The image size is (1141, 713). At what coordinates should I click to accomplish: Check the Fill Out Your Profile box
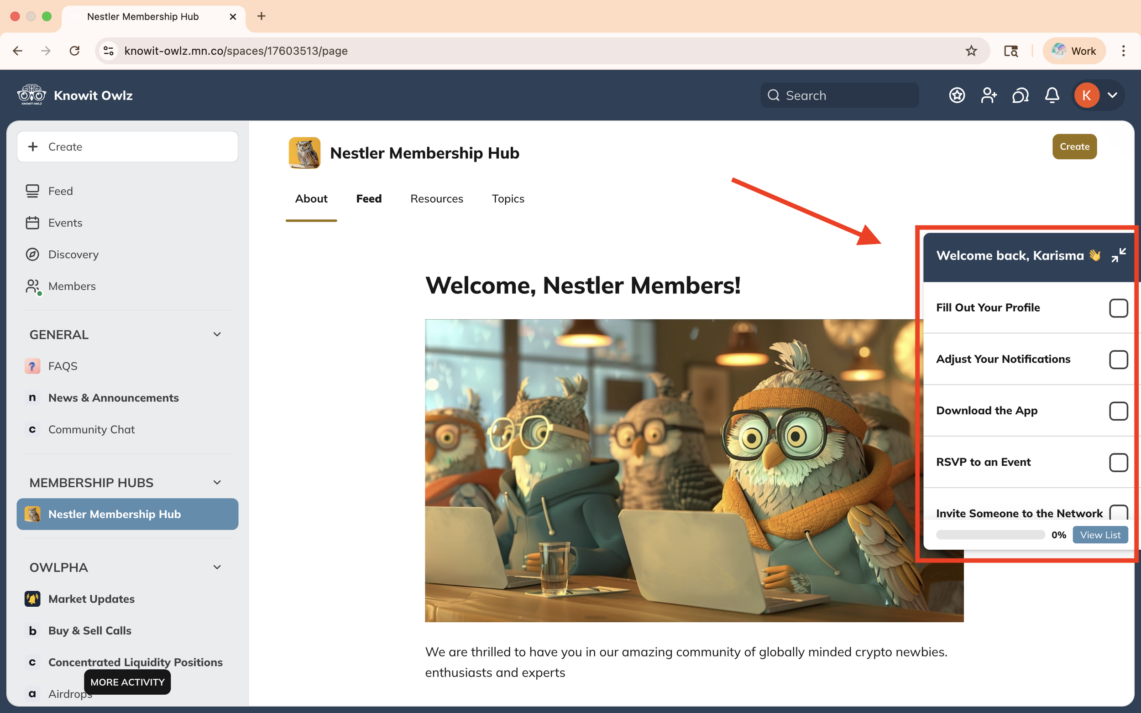(1118, 308)
